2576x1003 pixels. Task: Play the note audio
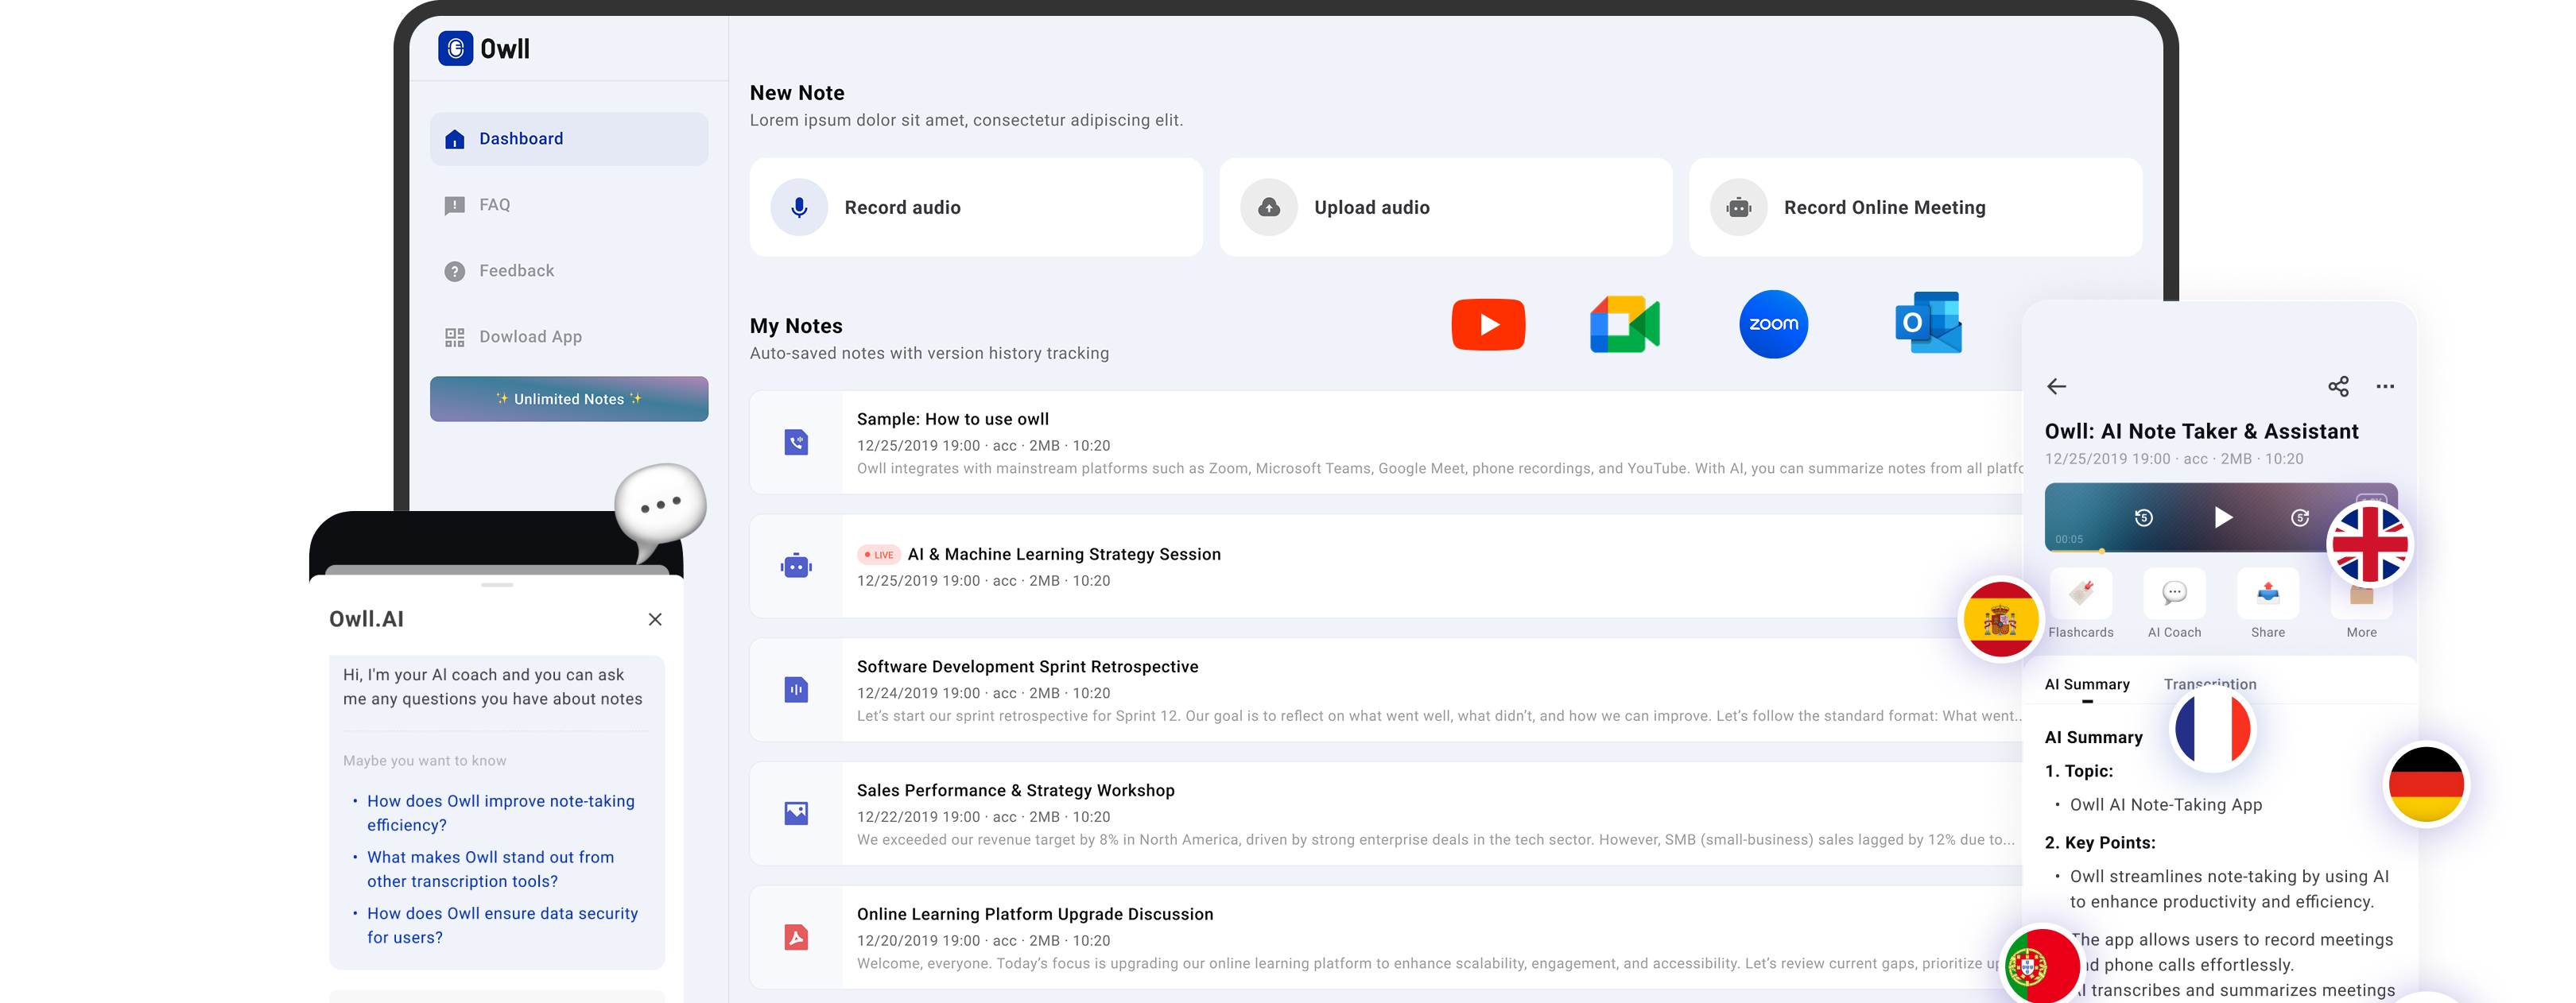(x=2223, y=517)
